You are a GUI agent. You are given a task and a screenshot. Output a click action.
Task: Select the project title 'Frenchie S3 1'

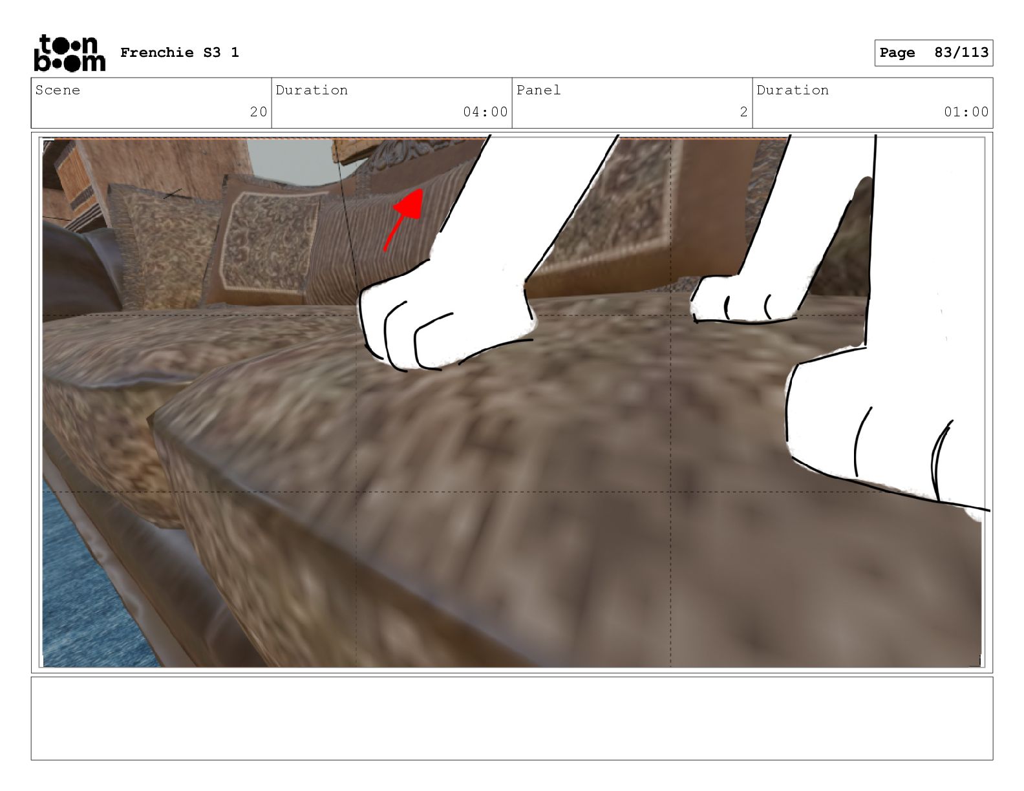click(180, 52)
